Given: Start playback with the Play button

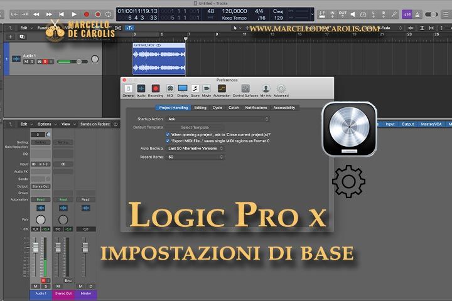Looking at the screenshot, I should (x=74, y=14).
